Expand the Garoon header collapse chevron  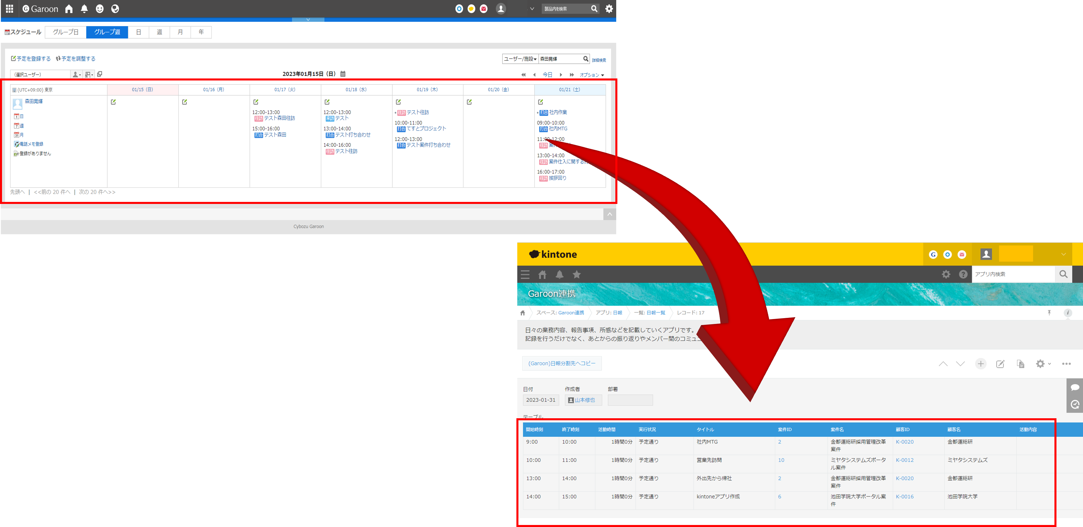click(x=308, y=20)
